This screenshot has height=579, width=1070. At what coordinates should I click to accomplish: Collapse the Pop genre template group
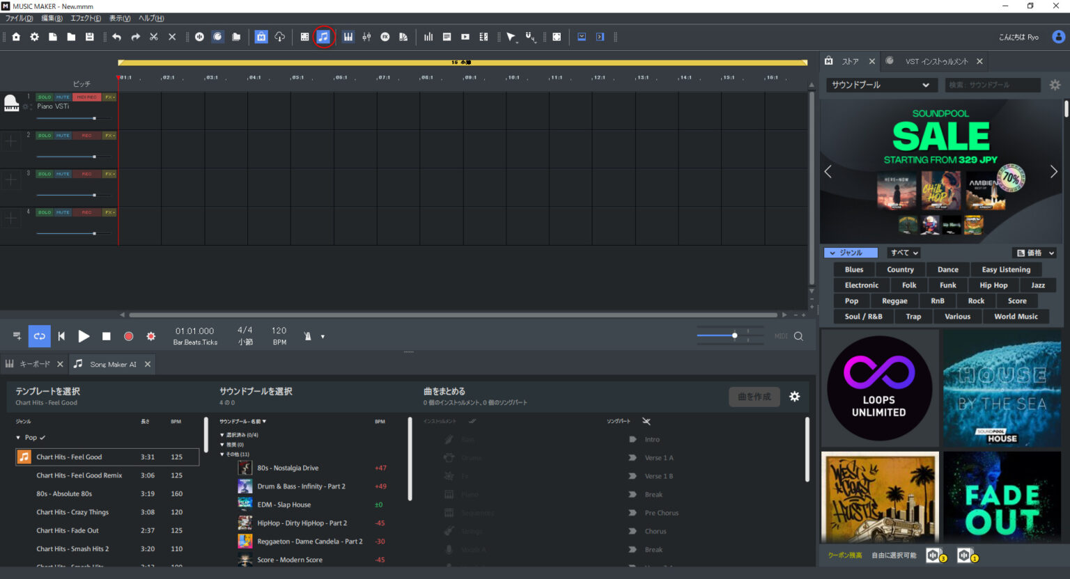click(19, 438)
